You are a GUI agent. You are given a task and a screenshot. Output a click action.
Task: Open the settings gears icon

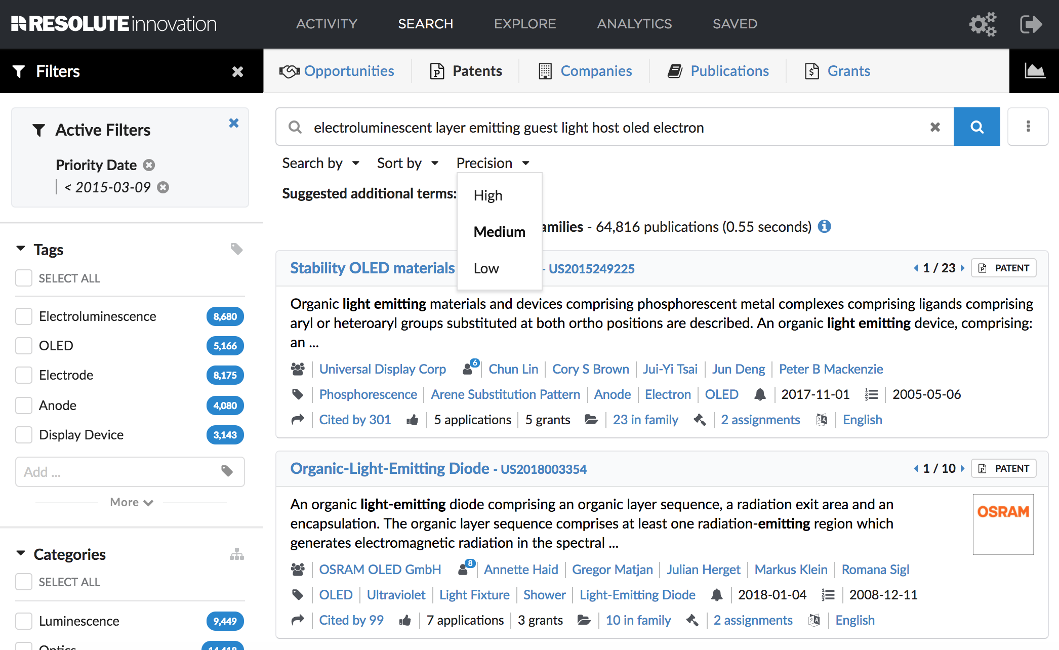pyautogui.click(x=983, y=24)
